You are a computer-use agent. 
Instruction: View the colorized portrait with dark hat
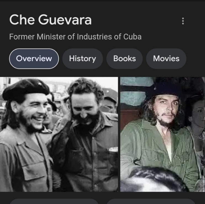(163, 134)
